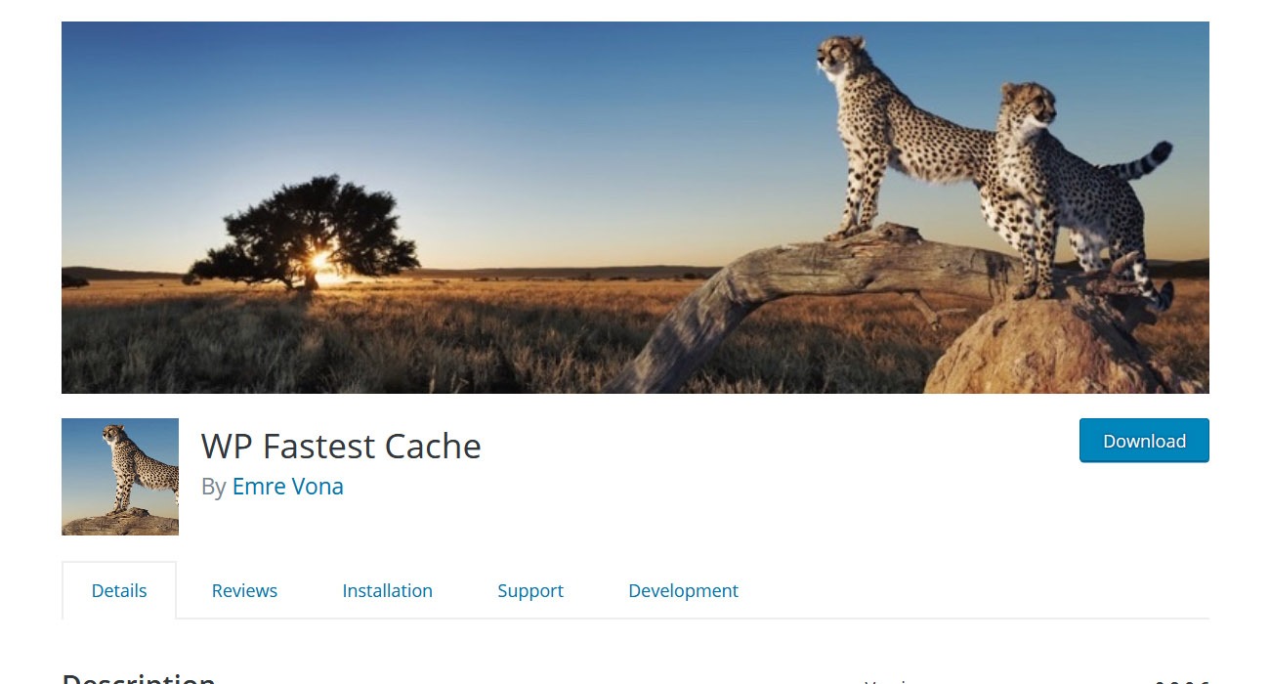Click the blue Download button
The width and height of the screenshot is (1270, 684).
tap(1144, 441)
